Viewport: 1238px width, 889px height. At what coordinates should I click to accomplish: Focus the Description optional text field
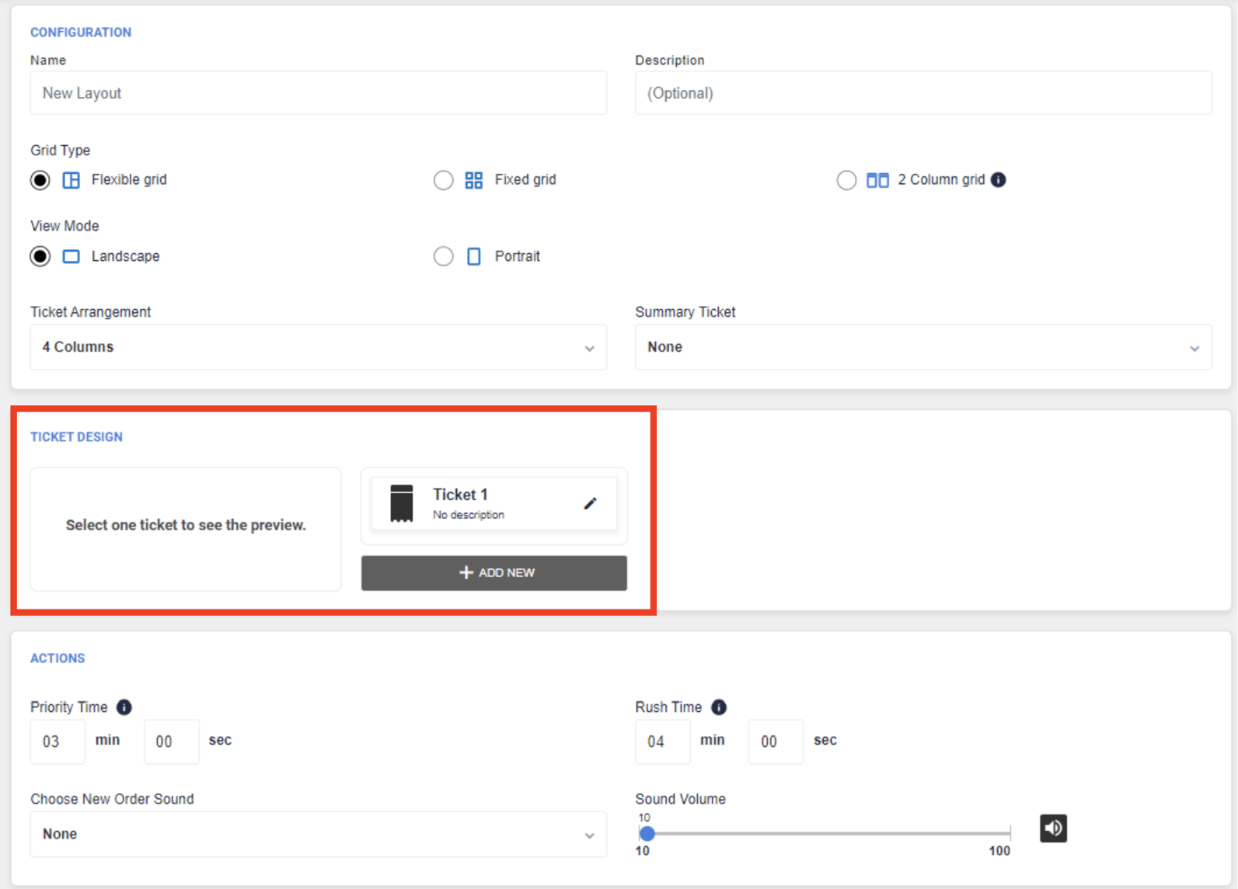click(922, 93)
